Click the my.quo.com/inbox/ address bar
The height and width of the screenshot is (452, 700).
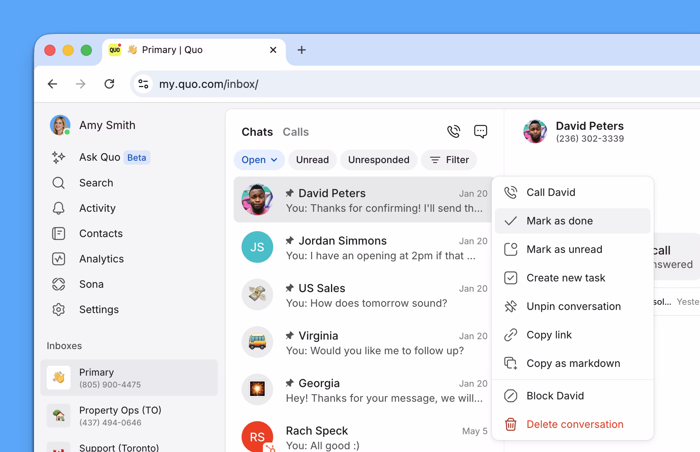click(x=416, y=84)
